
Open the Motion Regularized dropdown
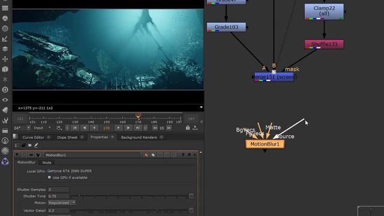62,203
